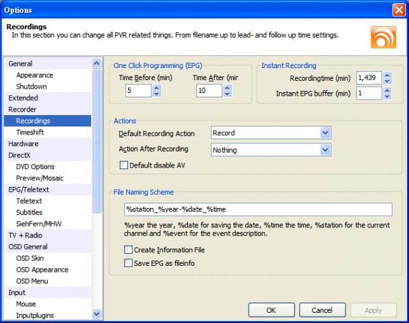Decrease Time After minutes with down arrow
This screenshot has width=409, height=323.
230,93
